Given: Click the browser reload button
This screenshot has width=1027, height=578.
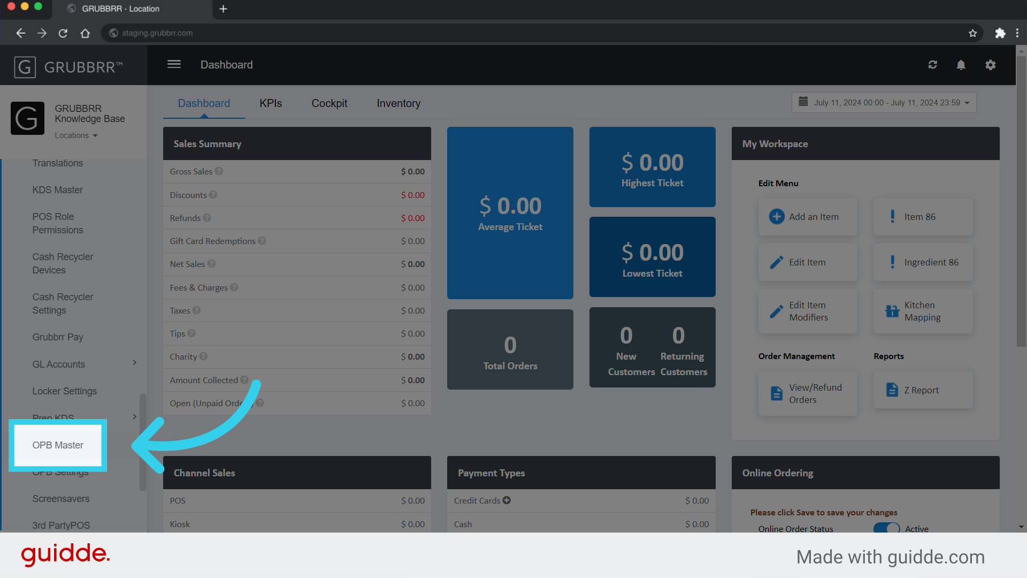Looking at the screenshot, I should coord(63,33).
